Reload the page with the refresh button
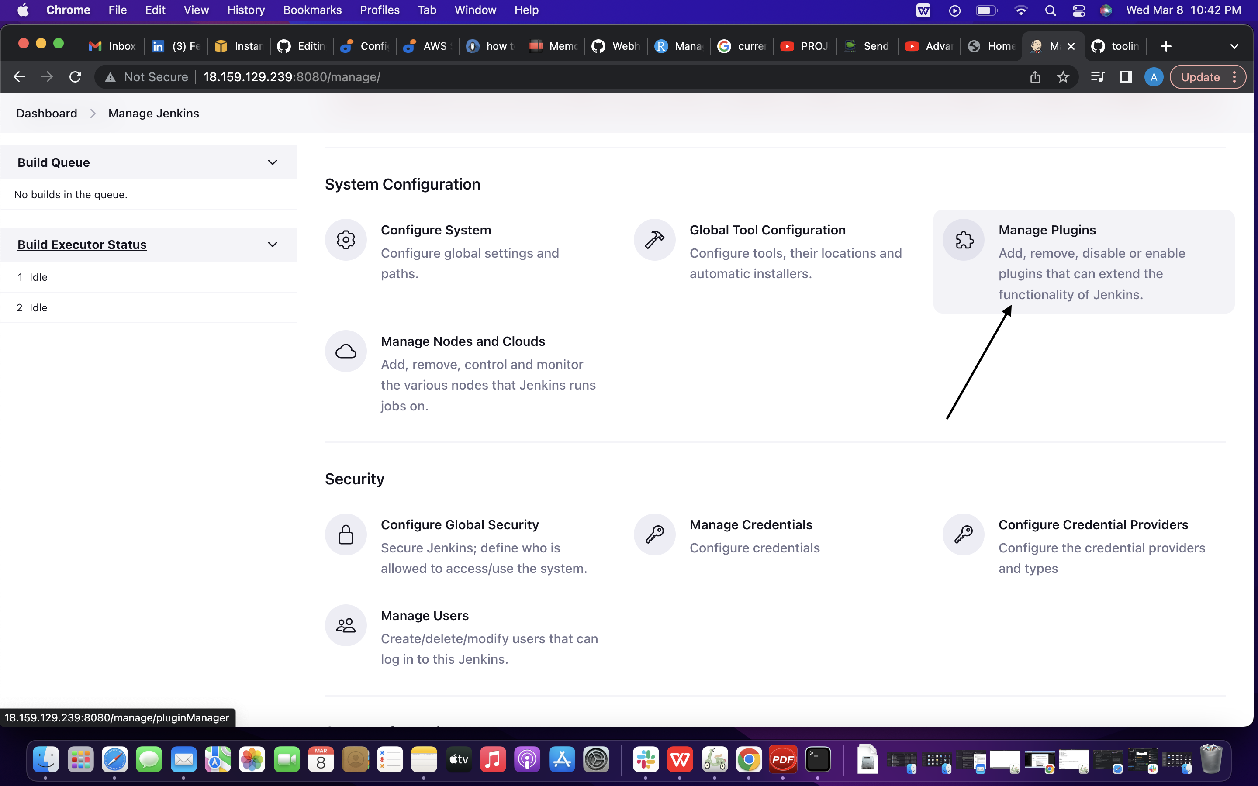Viewport: 1258px width, 786px height. (x=76, y=77)
